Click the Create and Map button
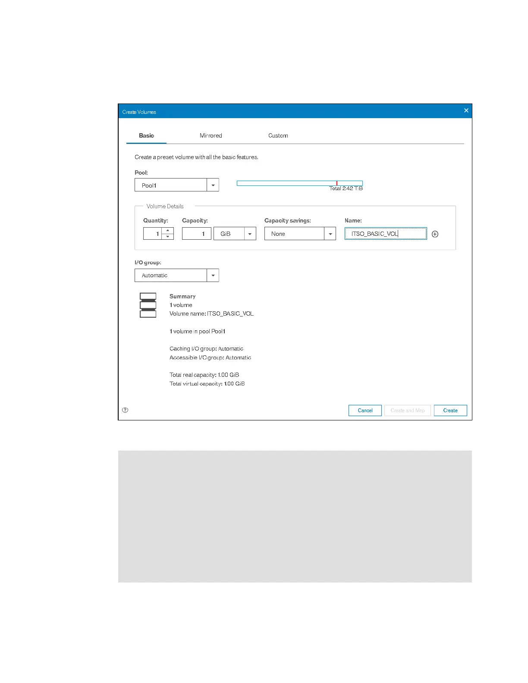 [408, 410]
